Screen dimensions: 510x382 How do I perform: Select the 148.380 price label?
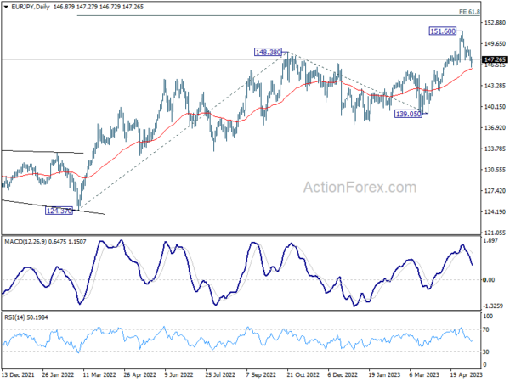pyautogui.click(x=268, y=52)
